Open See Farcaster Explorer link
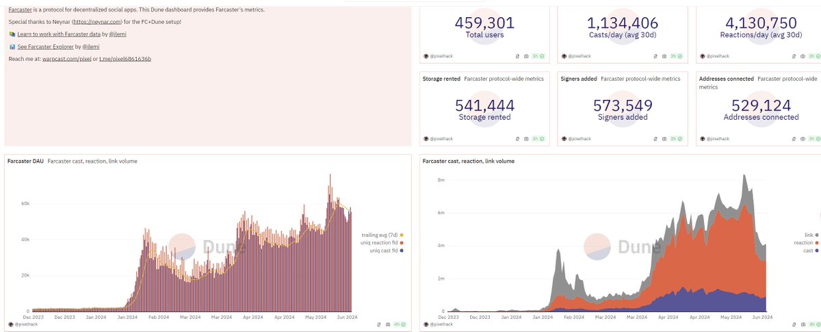This screenshot has width=821, height=332. tap(44, 47)
